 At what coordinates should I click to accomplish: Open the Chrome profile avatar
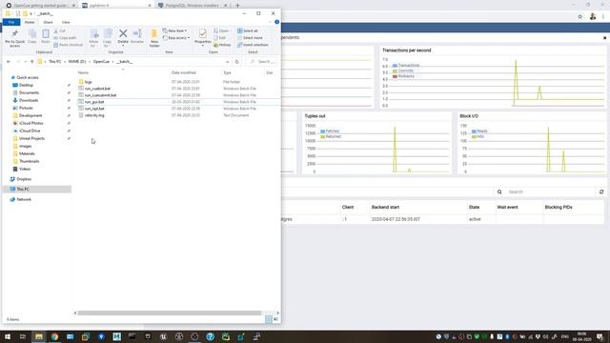pyautogui.click(x=593, y=16)
